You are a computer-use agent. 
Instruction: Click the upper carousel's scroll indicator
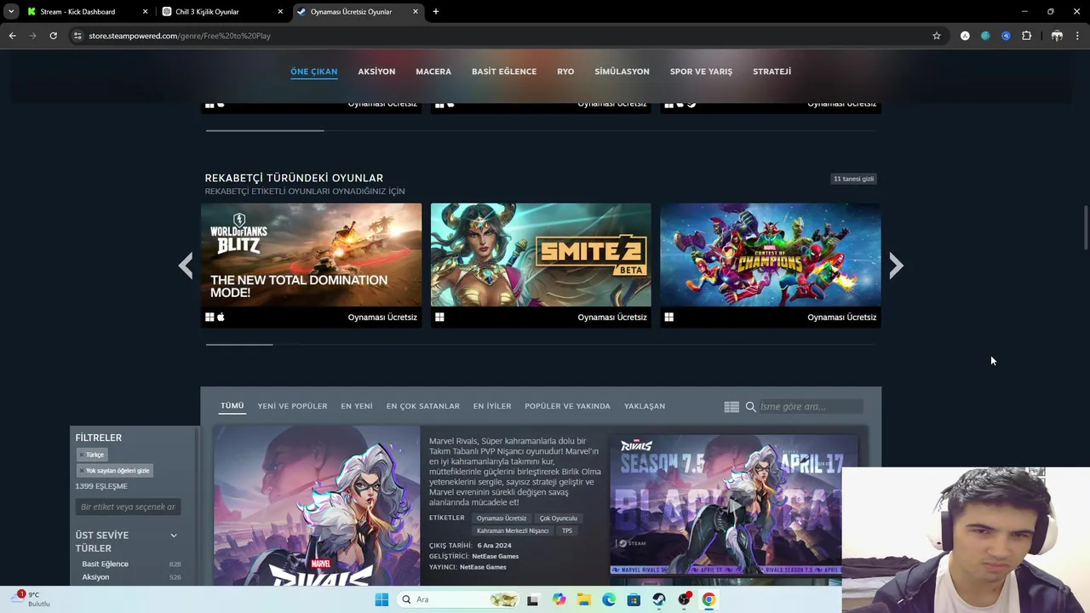[265, 130]
